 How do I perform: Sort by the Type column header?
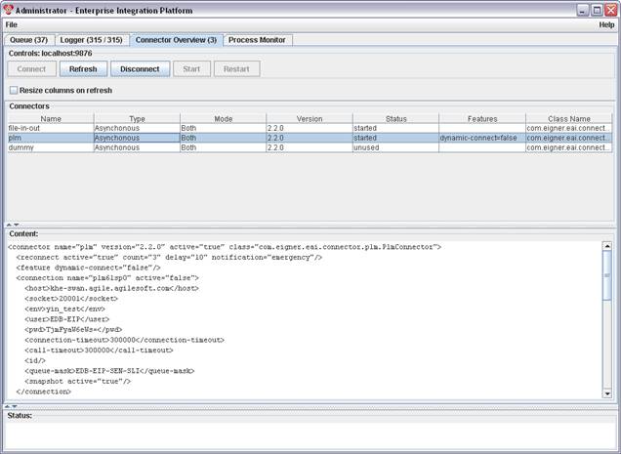coord(137,118)
